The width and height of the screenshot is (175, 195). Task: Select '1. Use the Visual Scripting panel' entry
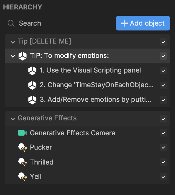87,71
